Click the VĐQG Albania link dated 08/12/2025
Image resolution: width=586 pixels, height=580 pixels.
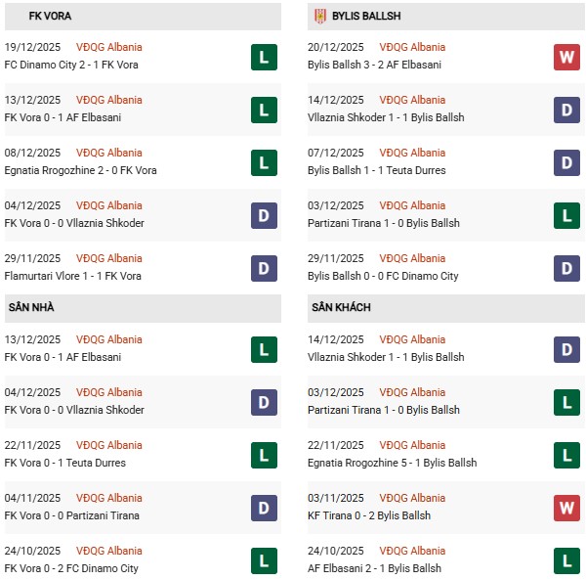pos(108,153)
